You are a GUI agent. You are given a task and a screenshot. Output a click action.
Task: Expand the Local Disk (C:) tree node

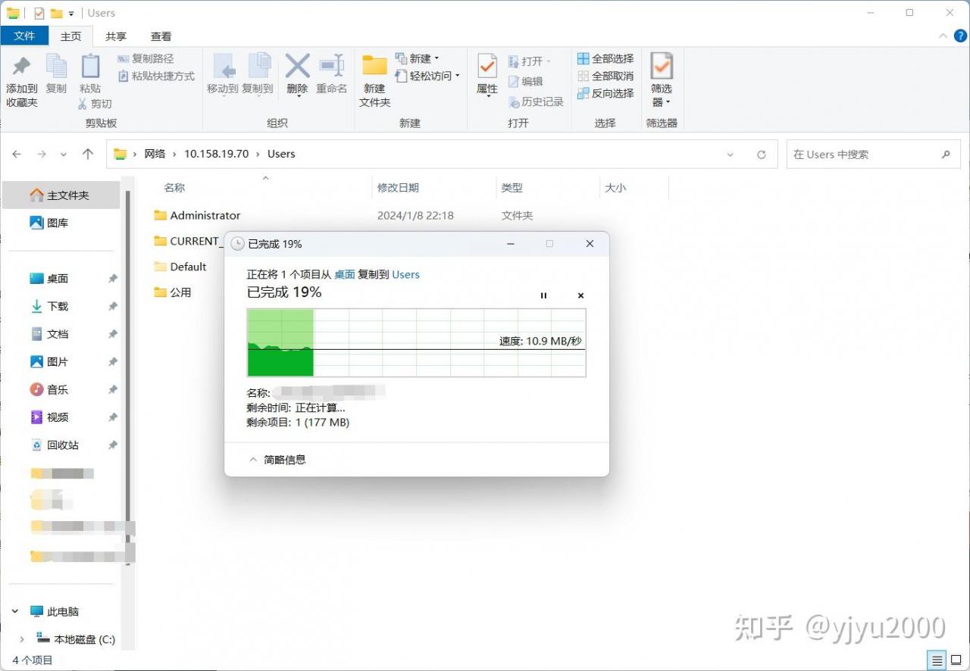22,639
